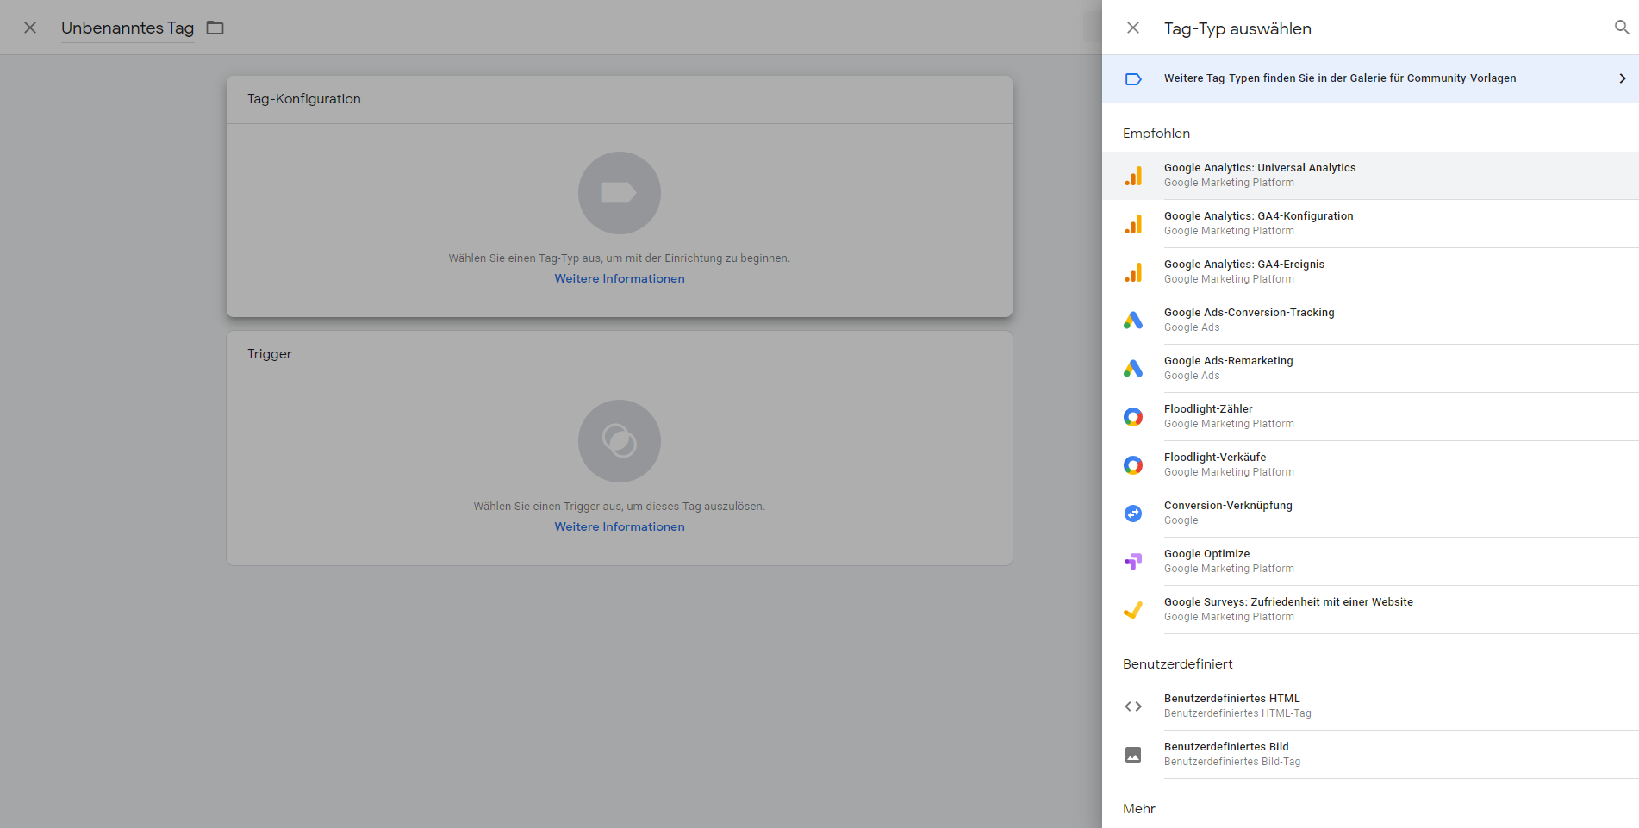The height and width of the screenshot is (828, 1639).
Task: Edit the Unbenanntes Tag name field
Action: (128, 28)
